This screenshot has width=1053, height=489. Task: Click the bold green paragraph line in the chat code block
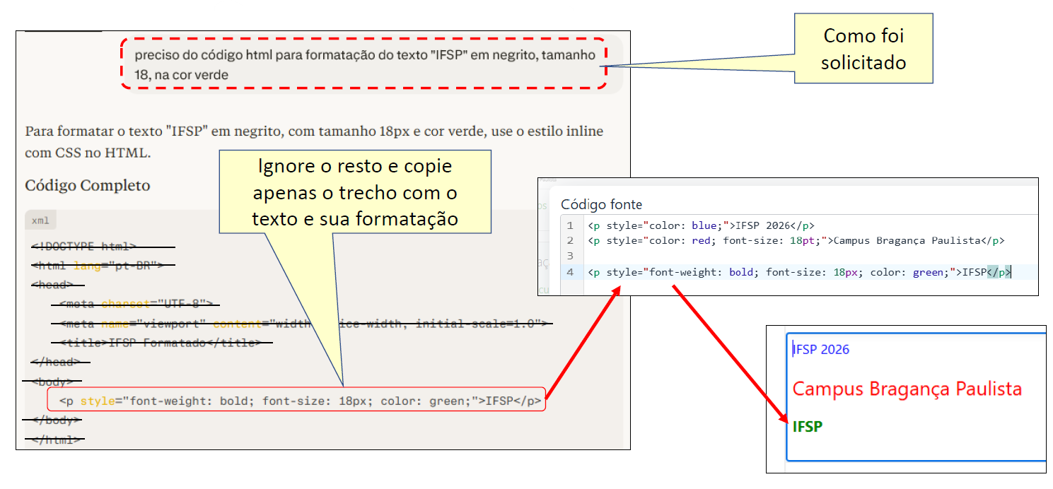tap(301, 401)
